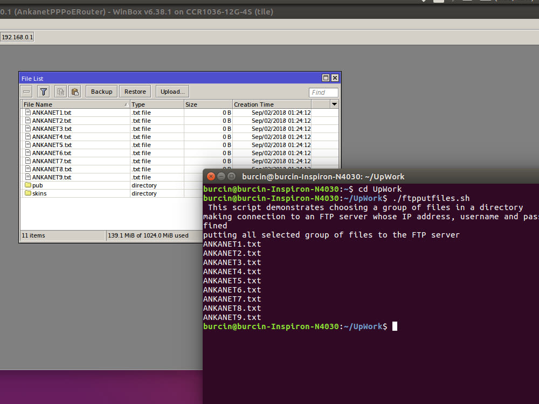Image resolution: width=539 pixels, height=404 pixels.
Task: Select ANKANET4.txt in File List
Action: 52,137
